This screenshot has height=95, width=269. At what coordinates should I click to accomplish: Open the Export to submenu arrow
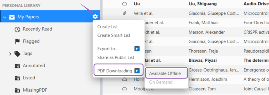(x=137, y=49)
